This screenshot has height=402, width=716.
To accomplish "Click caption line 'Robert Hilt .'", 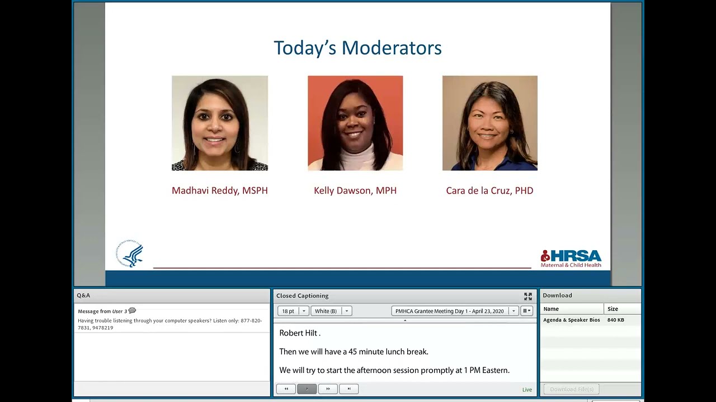I will point(300,333).
